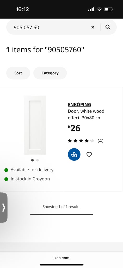Tap the Wi-Fi status icon
Screen dimensions: 123x268
pyautogui.click(x=99, y=9)
